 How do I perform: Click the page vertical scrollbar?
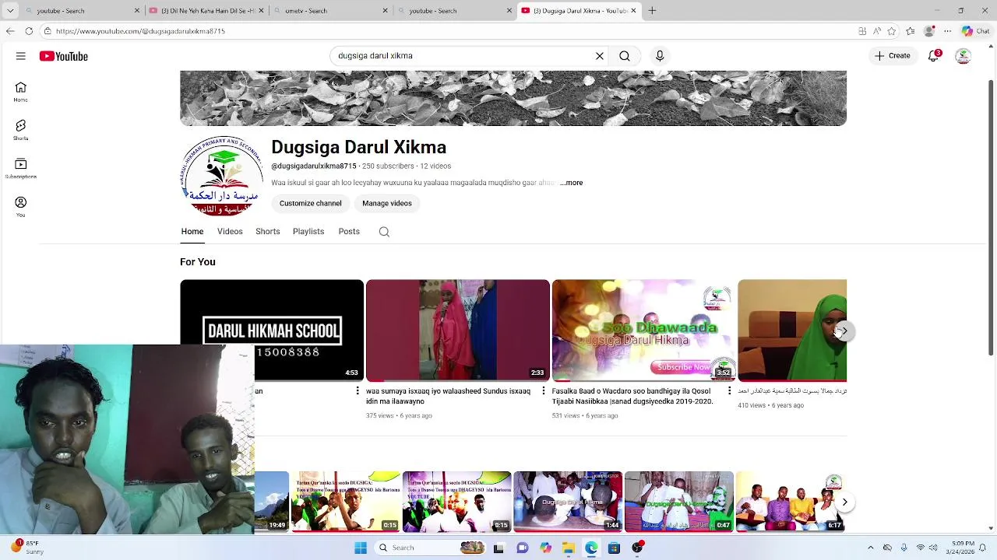pyautogui.click(x=991, y=218)
